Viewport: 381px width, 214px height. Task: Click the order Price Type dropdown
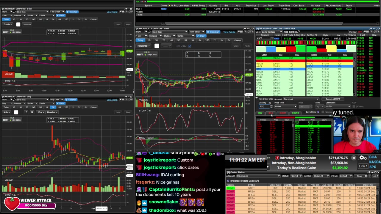click(285, 106)
